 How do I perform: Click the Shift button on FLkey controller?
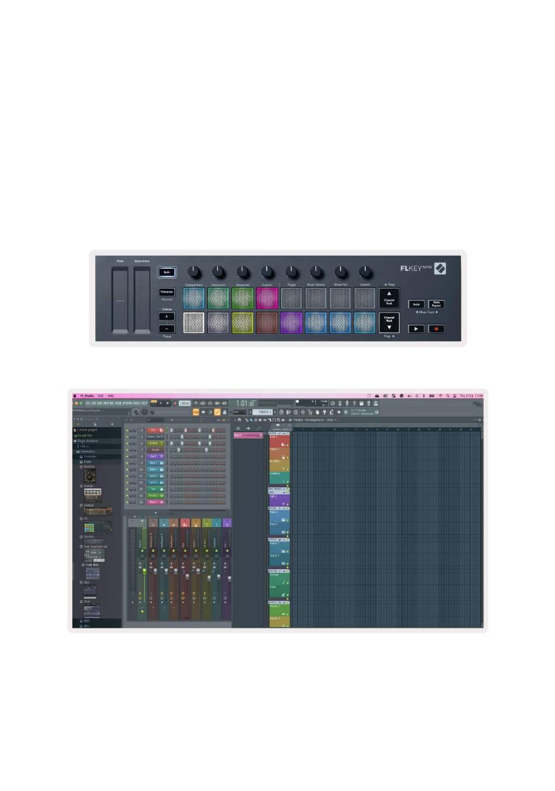[x=166, y=272]
